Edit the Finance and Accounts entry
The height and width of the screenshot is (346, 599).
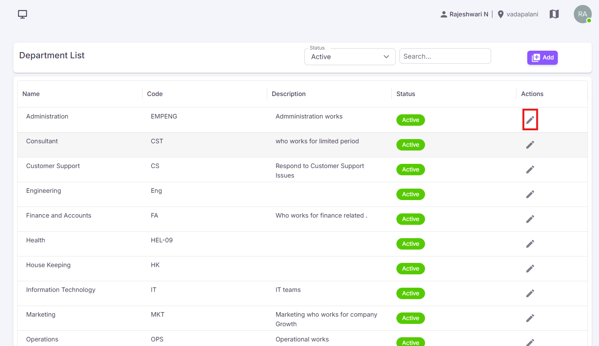coord(530,219)
